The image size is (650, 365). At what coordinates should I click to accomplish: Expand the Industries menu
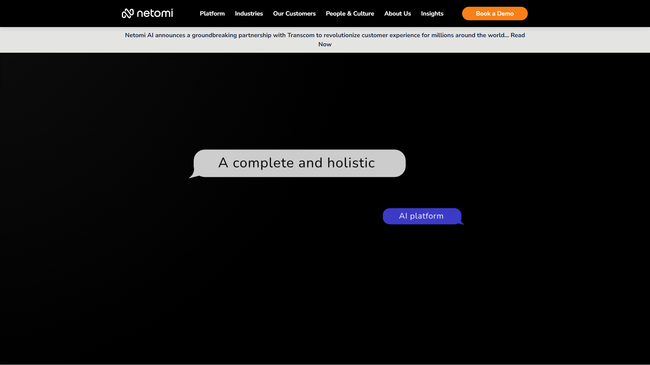tap(248, 14)
